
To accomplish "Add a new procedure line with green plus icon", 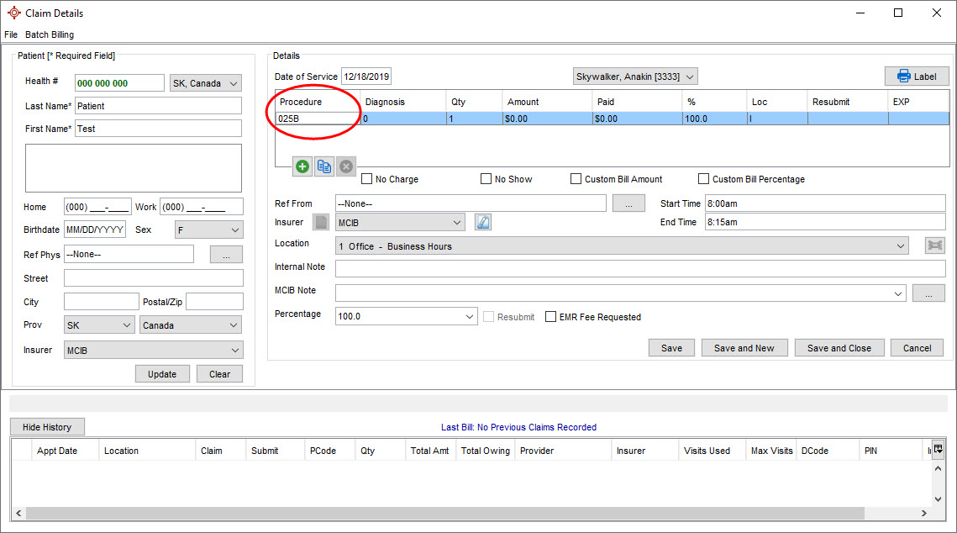I will pos(302,166).
